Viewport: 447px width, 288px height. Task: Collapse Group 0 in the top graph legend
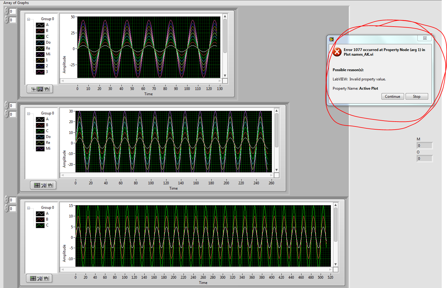click(x=28, y=19)
